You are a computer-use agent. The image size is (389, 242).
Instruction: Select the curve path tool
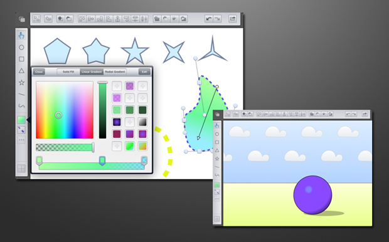pos(21,106)
